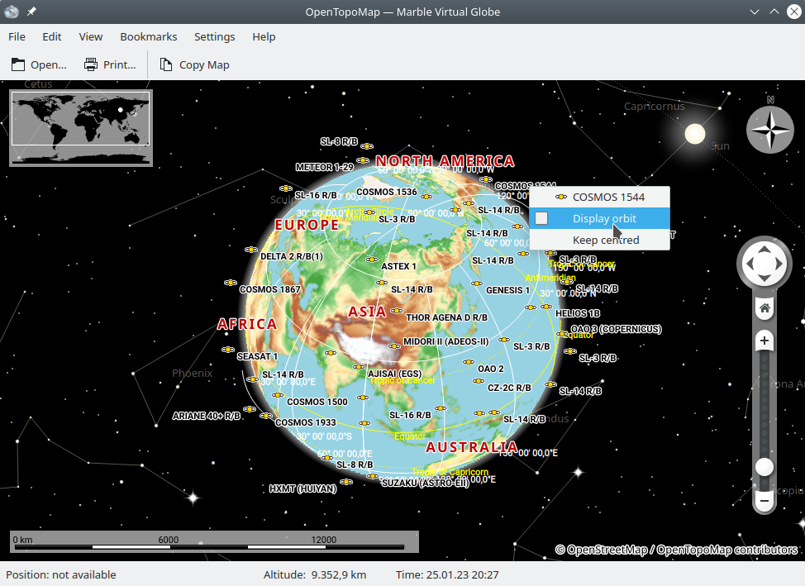Click the AJISAI (EGS) satellite label
Screen dimensions: 805x586
click(395, 374)
